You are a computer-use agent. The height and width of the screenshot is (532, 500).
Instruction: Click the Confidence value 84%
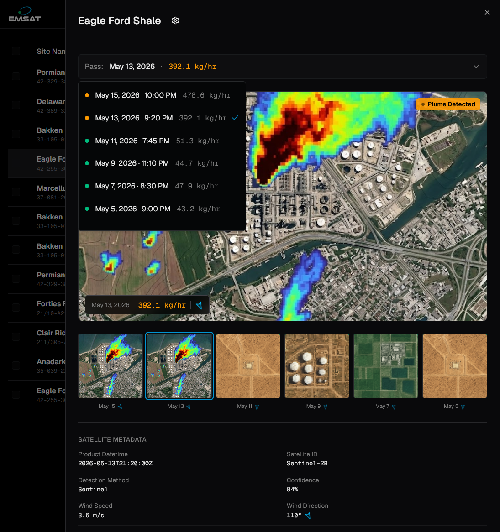pyautogui.click(x=292, y=489)
